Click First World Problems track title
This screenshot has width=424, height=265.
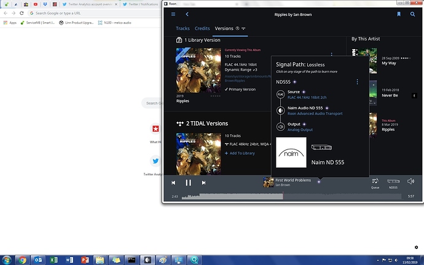click(x=293, y=180)
